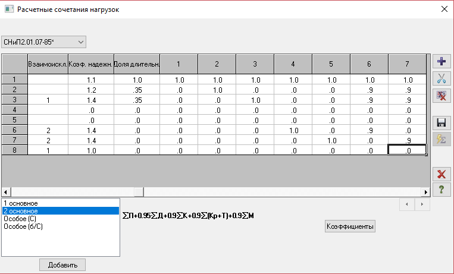The width and height of the screenshot is (454, 274).
Task: Click the horizontal scrollbar left arrow
Action: click(x=6, y=192)
